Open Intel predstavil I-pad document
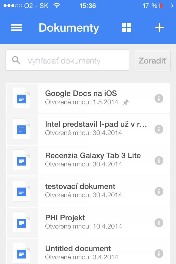The height and width of the screenshot is (264, 176). (96, 125)
